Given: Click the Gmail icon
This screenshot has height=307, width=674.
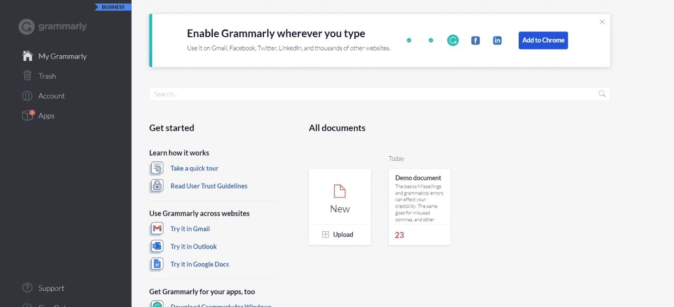Looking at the screenshot, I should coord(157,229).
